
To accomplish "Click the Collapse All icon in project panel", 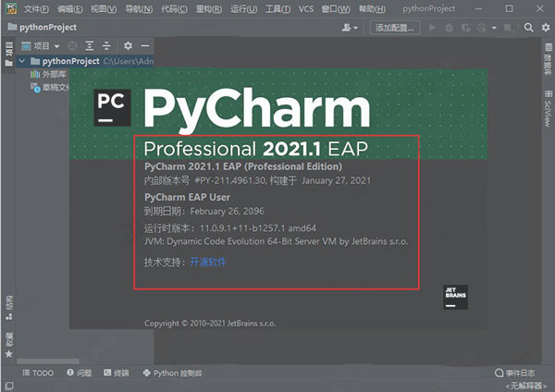I will 106,45.
